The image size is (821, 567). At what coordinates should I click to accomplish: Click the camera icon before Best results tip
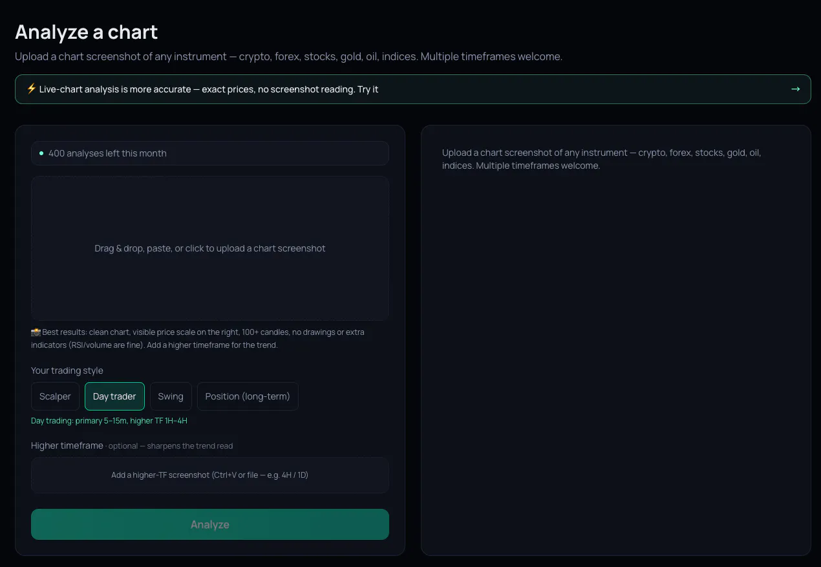[x=36, y=332]
